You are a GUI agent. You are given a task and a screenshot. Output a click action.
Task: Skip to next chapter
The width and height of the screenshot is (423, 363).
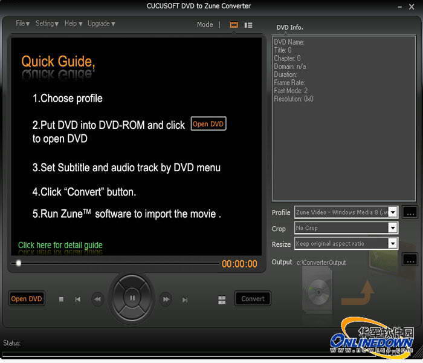coord(185,299)
